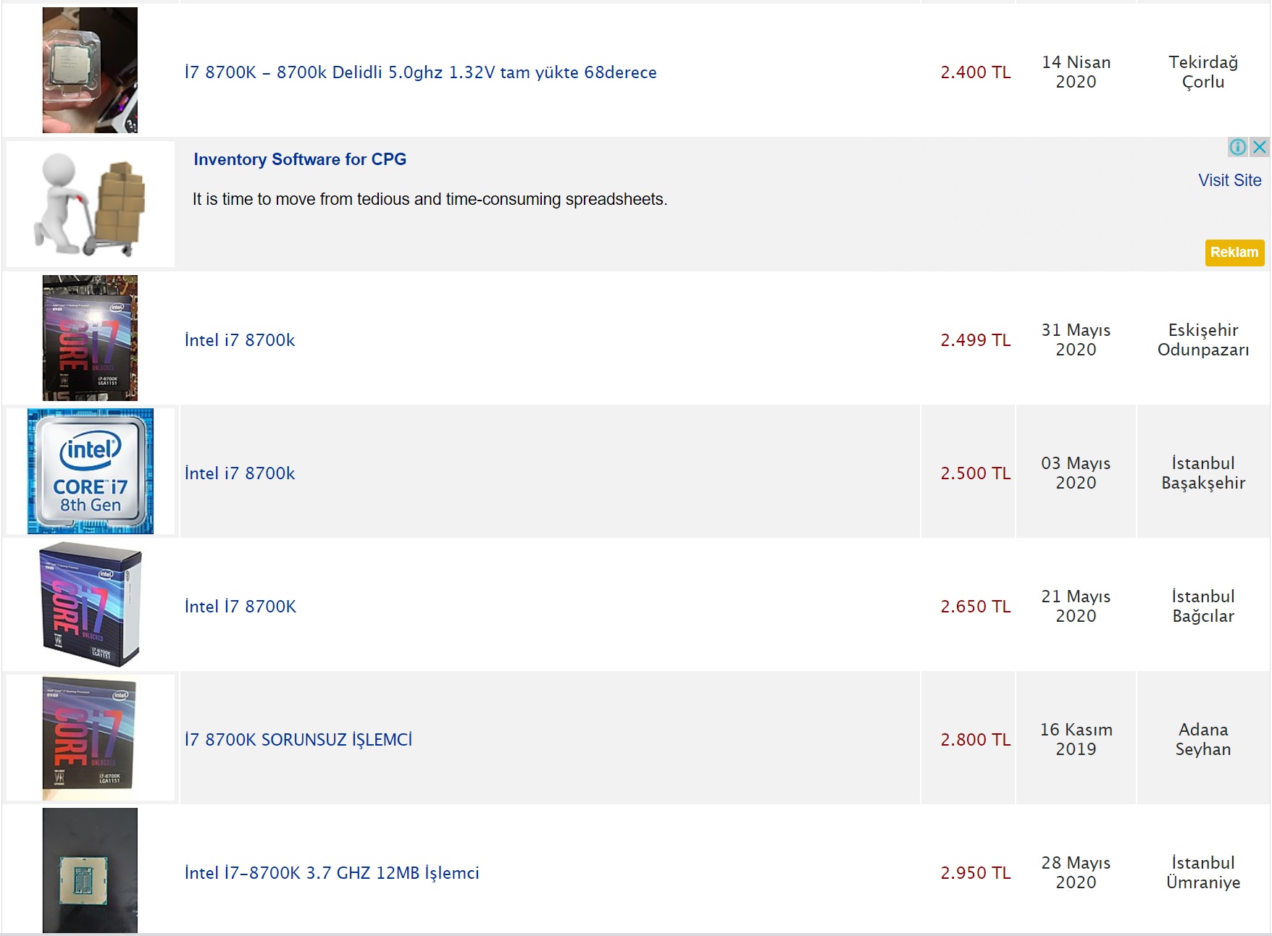The height and width of the screenshot is (936, 1272).
Task: Open the İntel İ7 8700K Bağcılar listing
Action: click(x=240, y=607)
